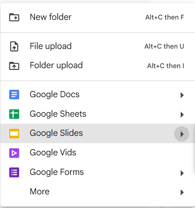Click the Folder upload icon

click(x=14, y=66)
